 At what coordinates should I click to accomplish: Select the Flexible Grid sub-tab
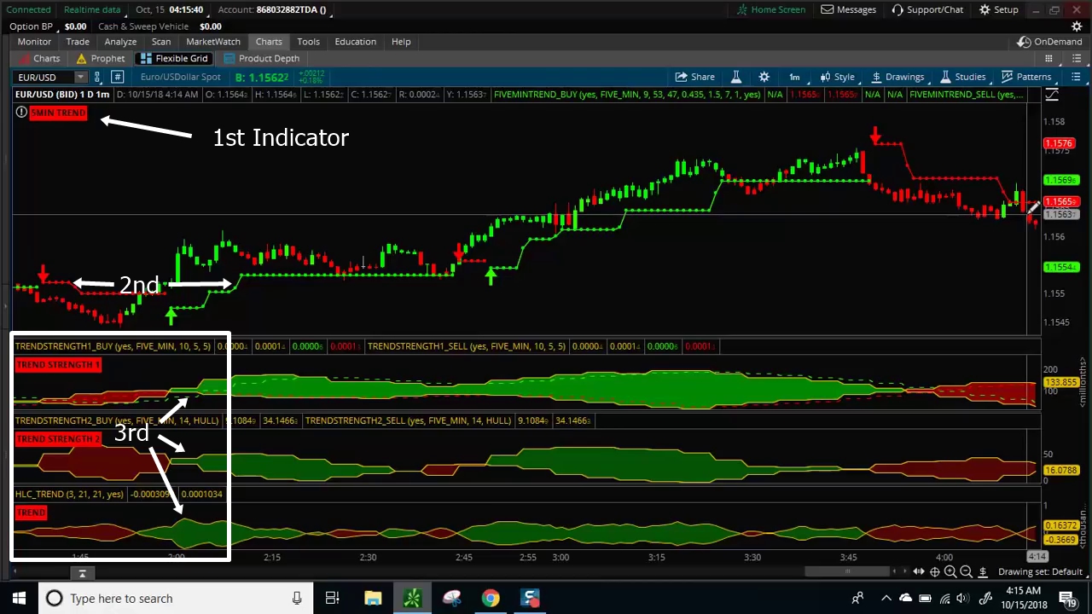[174, 58]
